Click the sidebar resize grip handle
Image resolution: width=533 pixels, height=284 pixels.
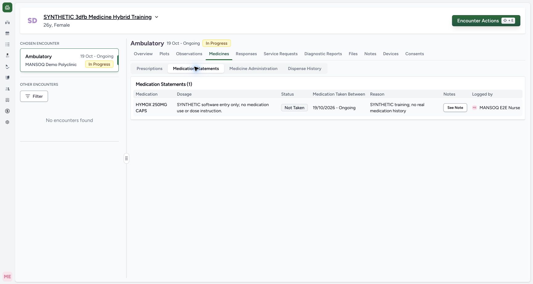point(126,158)
